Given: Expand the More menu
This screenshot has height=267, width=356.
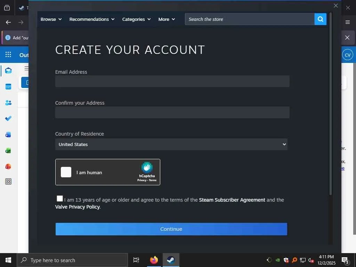Looking at the screenshot, I should [167, 19].
